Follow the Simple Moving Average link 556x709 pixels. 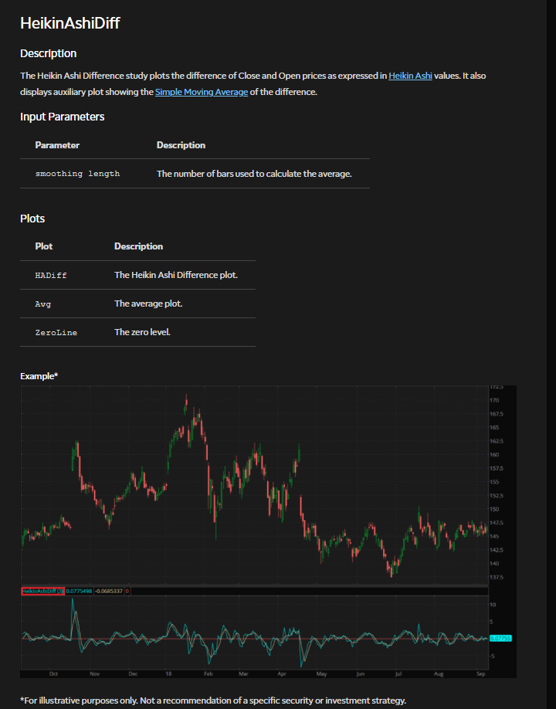point(202,92)
